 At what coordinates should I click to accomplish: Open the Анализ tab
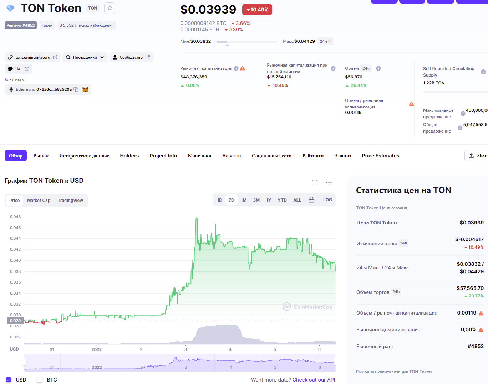pyautogui.click(x=343, y=156)
